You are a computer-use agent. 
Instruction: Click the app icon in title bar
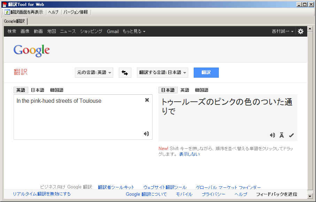pos(5,5)
